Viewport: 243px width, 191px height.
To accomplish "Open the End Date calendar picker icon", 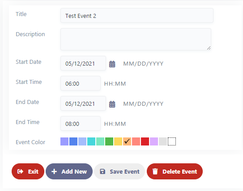I will [x=112, y=104].
